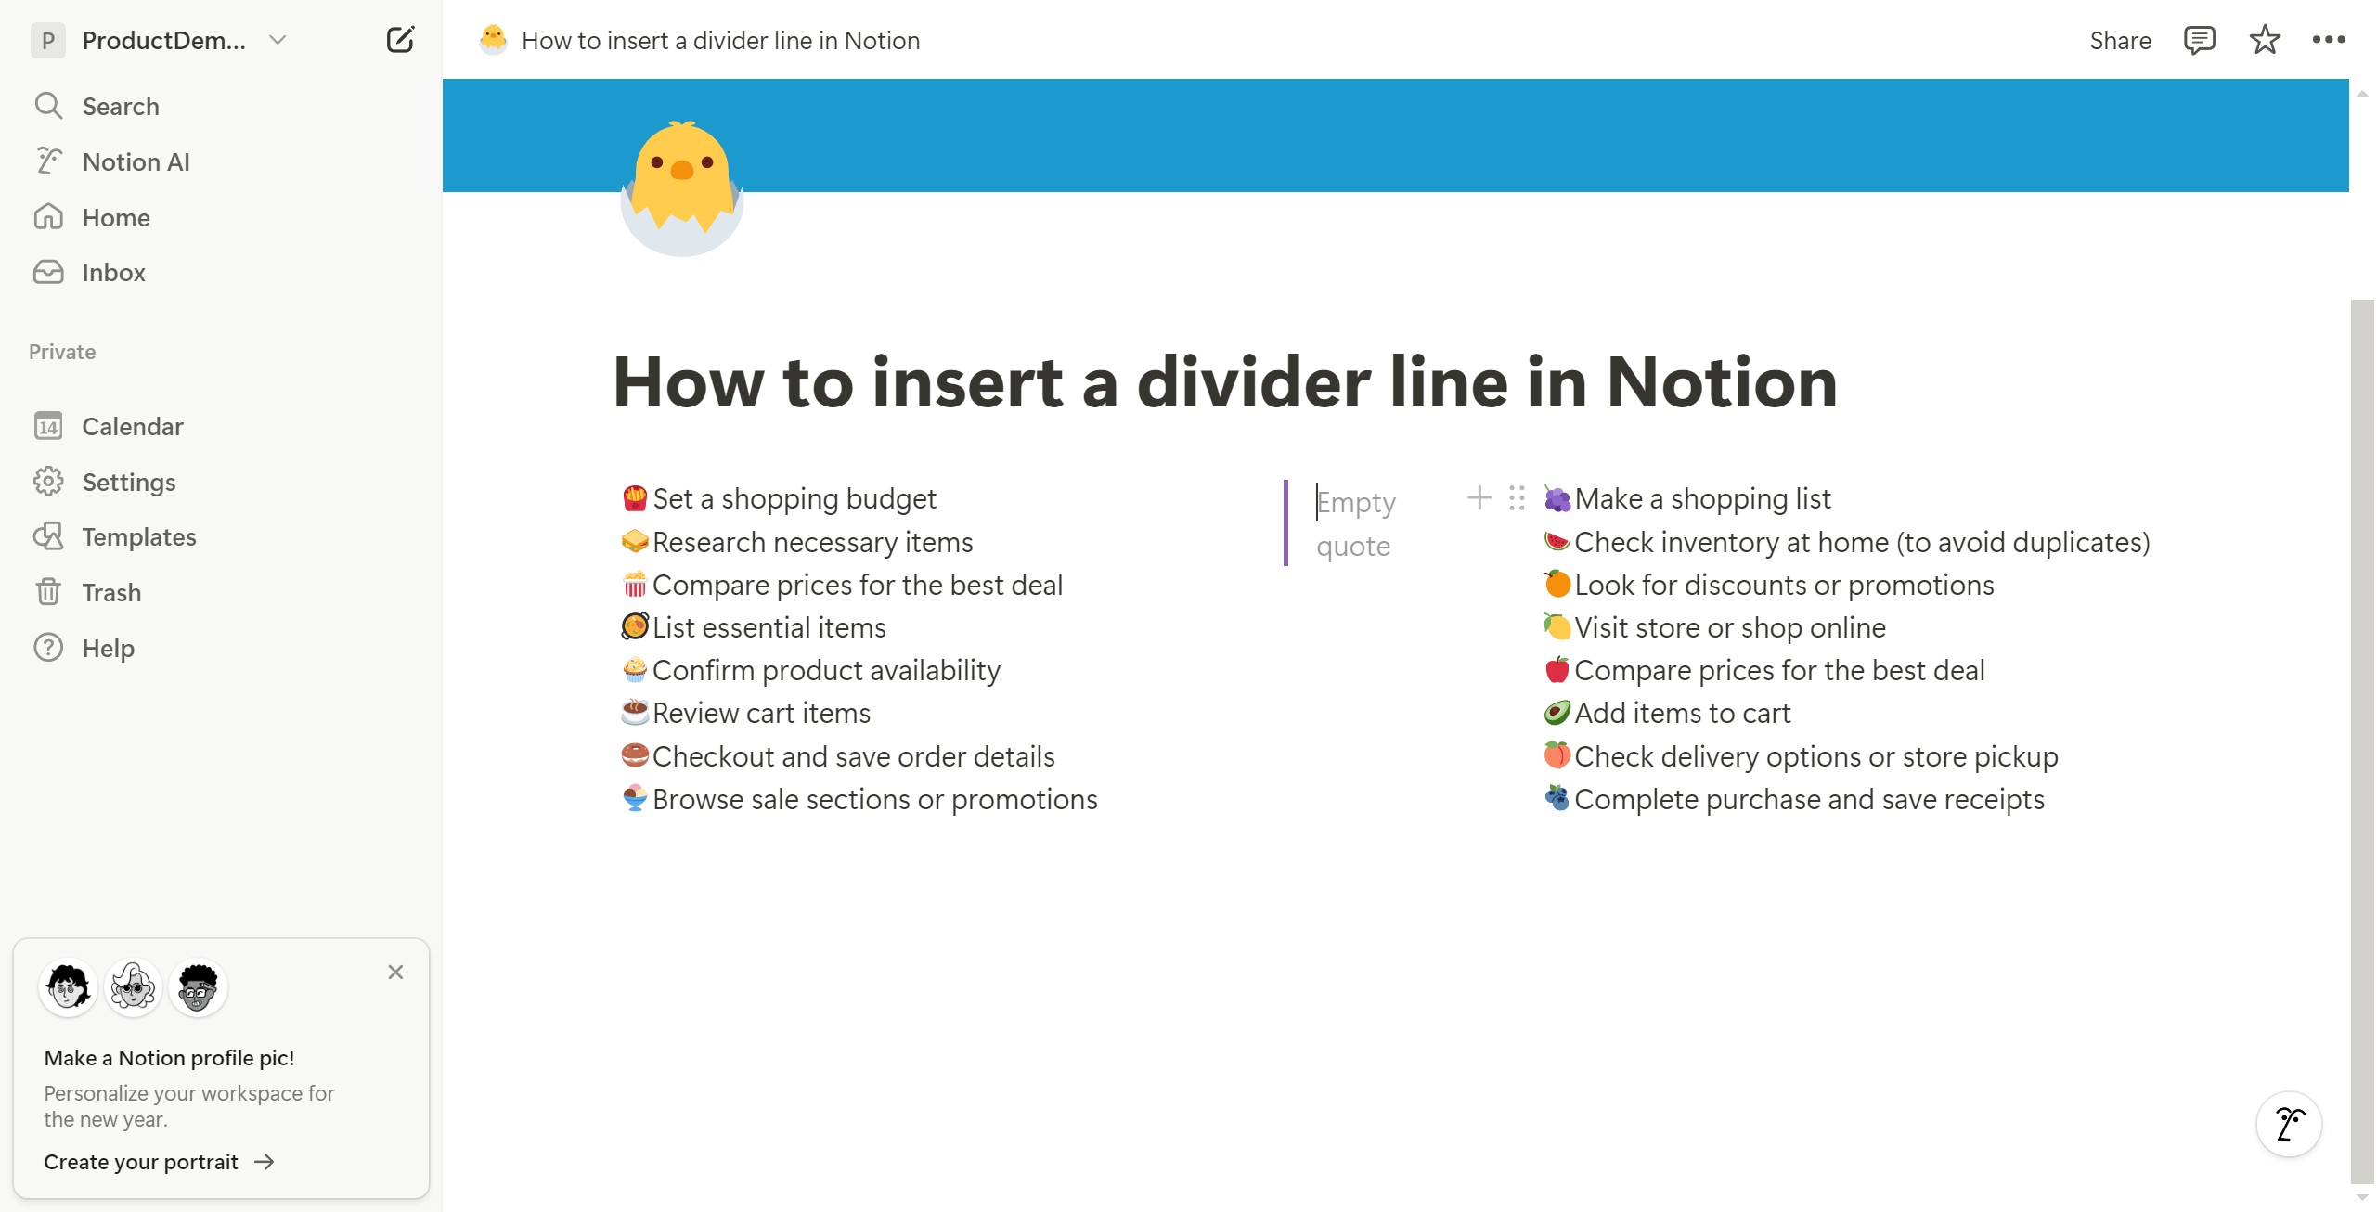Viewport: 2377px width, 1212px height.
Task: Click the breadcrumb page title
Action: tap(720, 40)
